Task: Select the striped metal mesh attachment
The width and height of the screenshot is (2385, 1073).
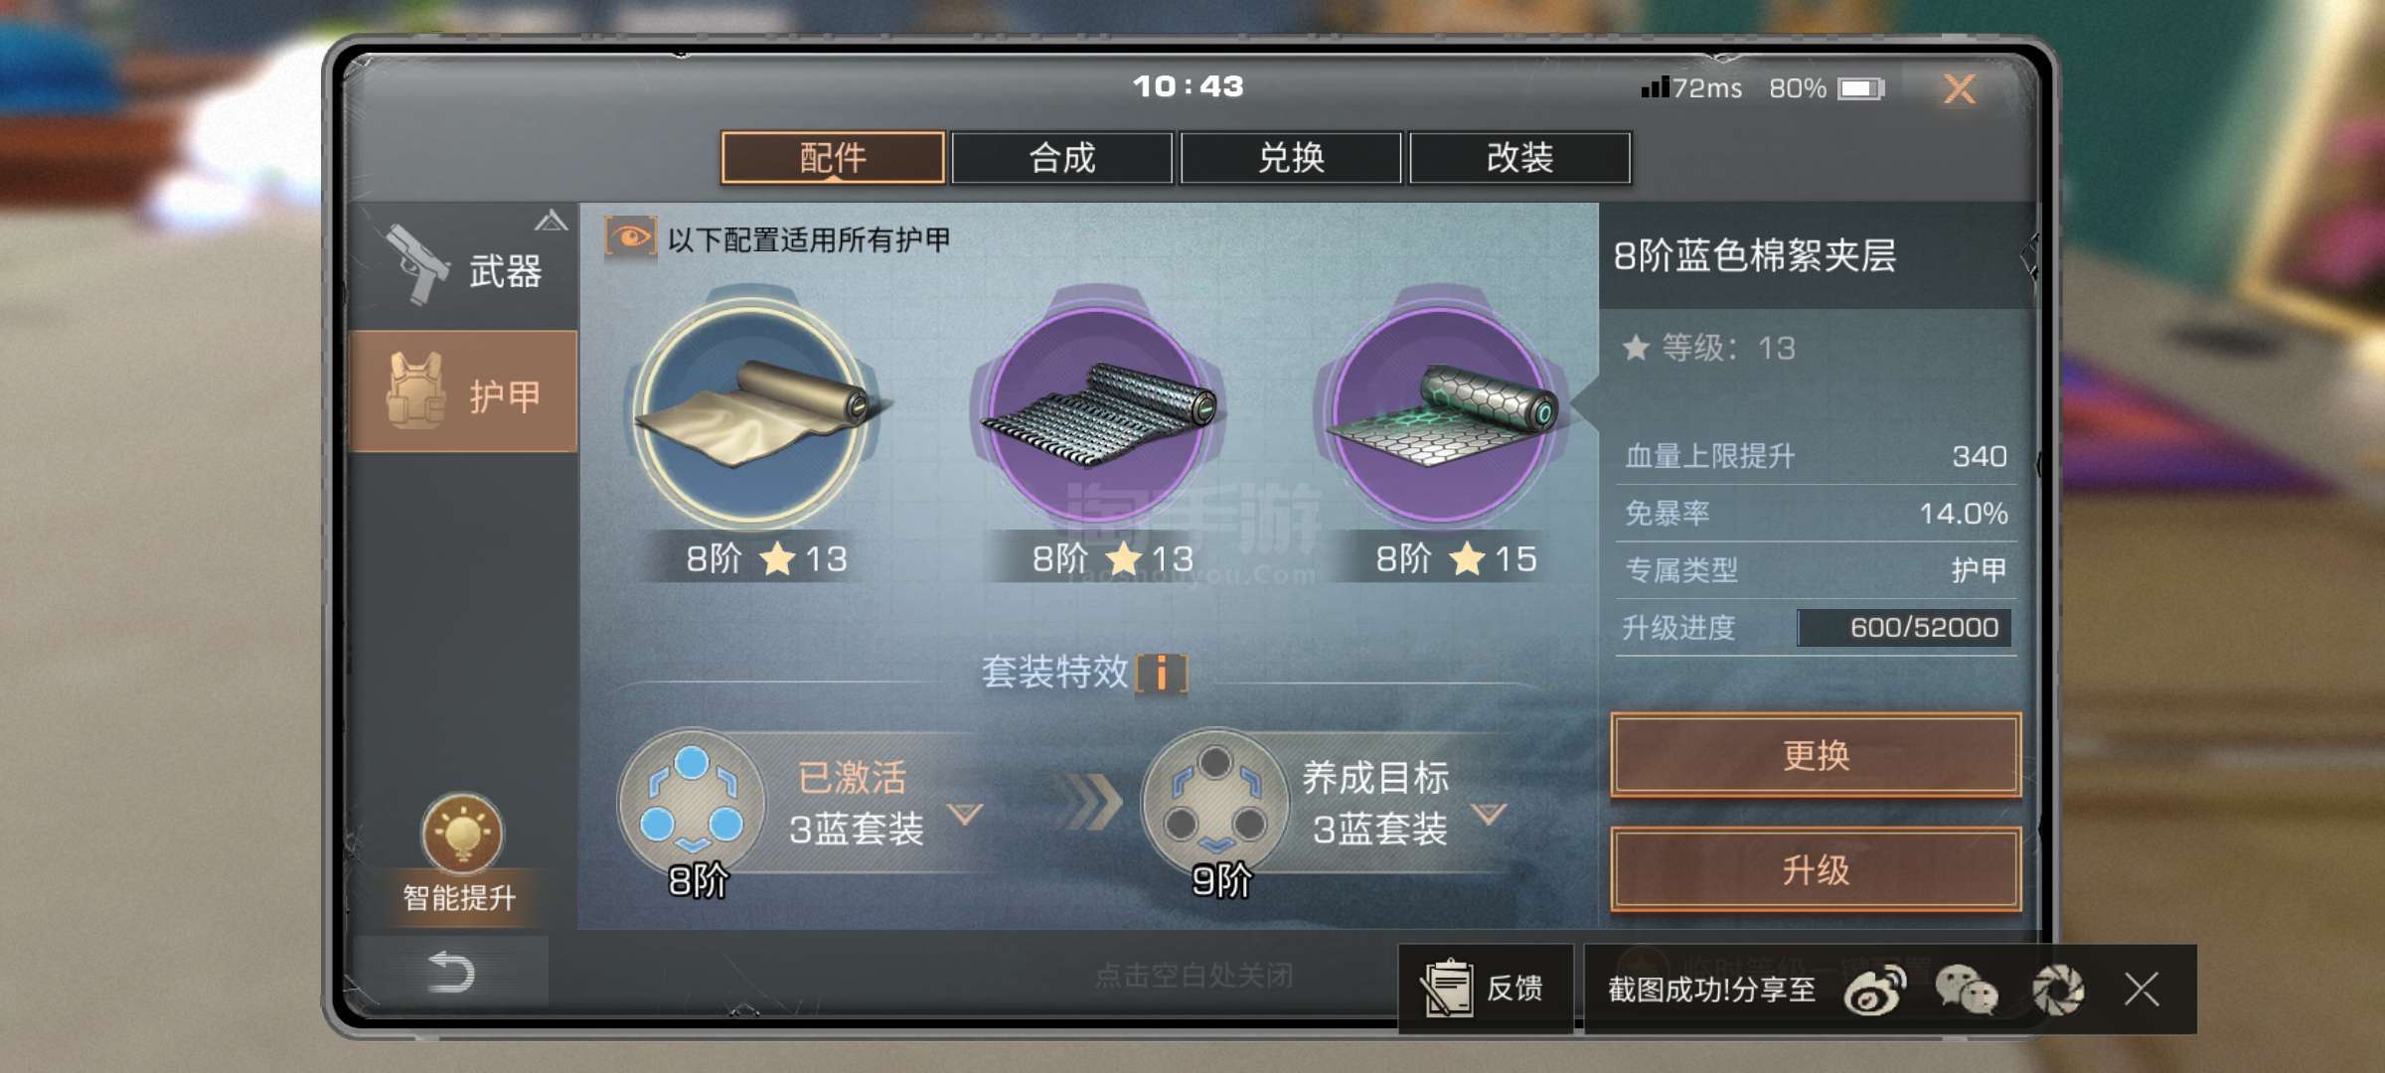Action: coord(1097,411)
